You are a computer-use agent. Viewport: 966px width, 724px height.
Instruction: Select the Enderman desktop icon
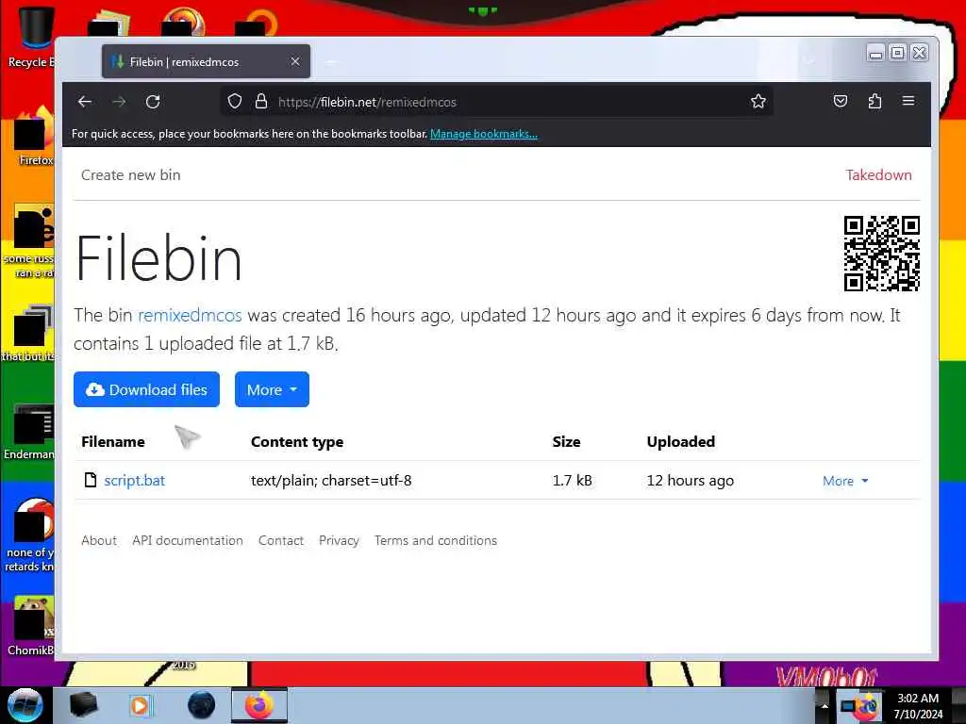pyautogui.click(x=31, y=431)
